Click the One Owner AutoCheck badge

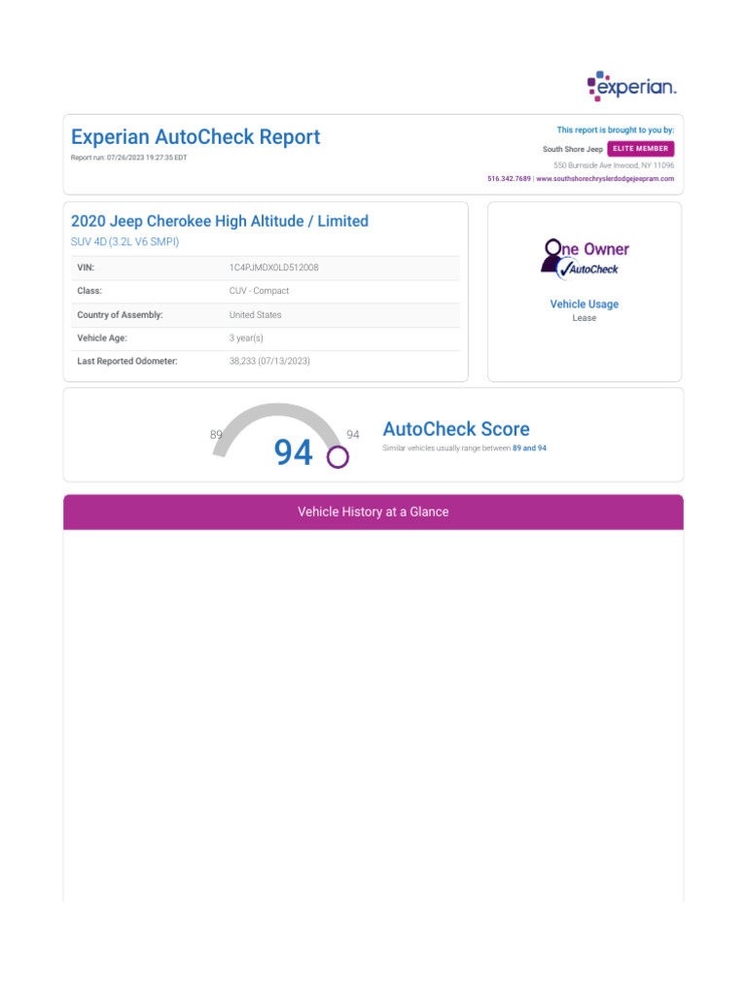[585, 259]
